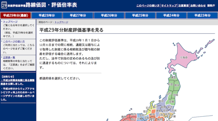
Task: Click 路線価図・評価倍率表 site title
Action: pos(51,5)
